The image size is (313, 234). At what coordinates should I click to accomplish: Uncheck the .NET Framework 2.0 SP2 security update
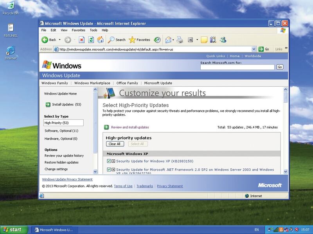coord(109,170)
